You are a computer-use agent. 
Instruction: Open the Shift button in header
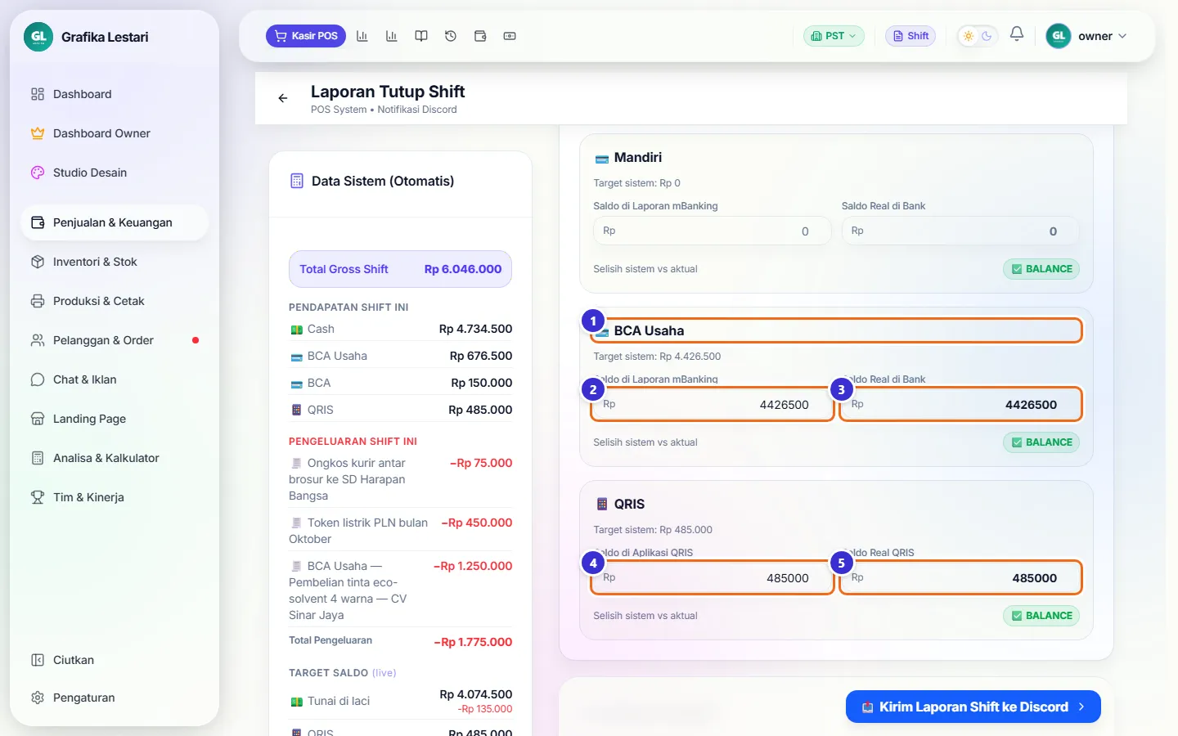[x=910, y=36]
